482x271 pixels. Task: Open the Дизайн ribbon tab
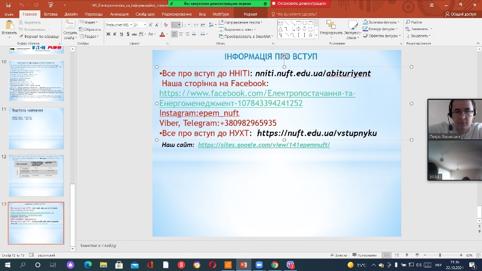(71, 14)
